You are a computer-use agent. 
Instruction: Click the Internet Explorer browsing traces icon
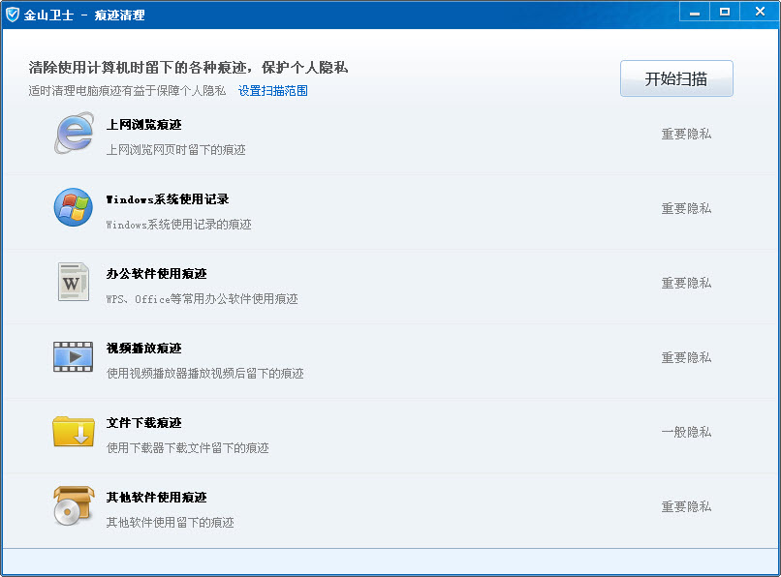point(74,133)
